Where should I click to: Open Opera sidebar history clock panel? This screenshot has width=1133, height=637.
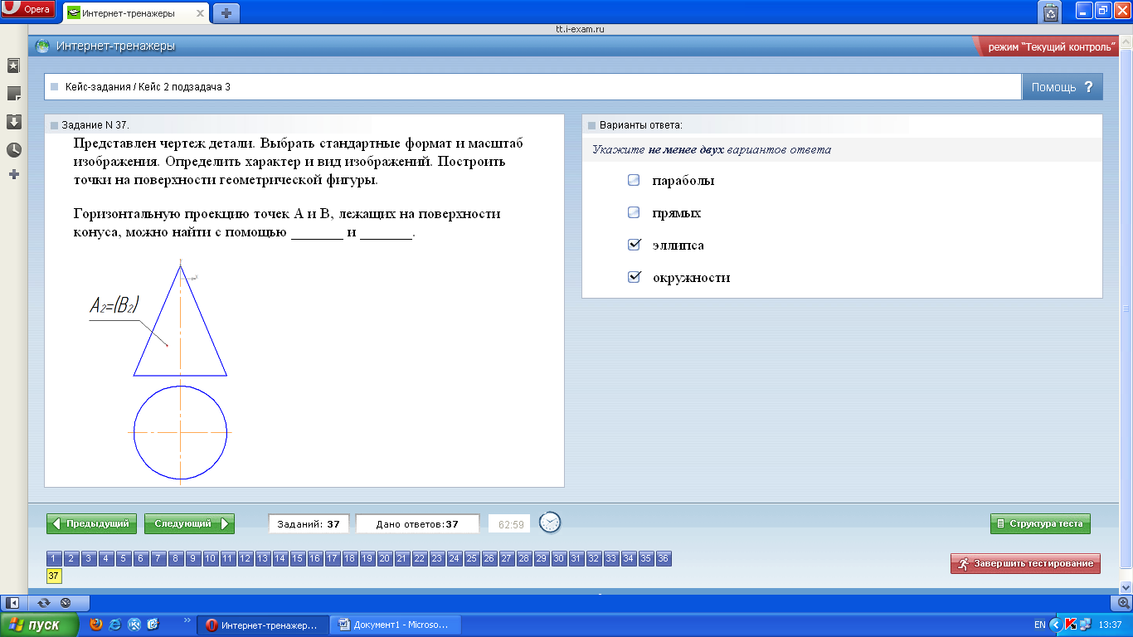[x=13, y=150]
